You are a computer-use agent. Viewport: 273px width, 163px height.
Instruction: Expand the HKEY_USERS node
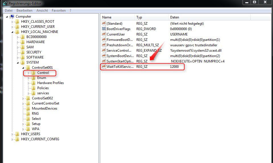coord(12,134)
